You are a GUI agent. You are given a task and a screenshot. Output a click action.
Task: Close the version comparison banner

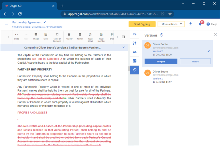coord(123,47)
